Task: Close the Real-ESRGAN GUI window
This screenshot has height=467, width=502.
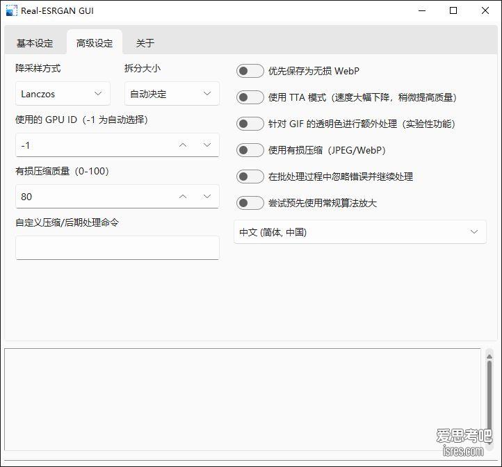Action: [x=485, y=10]
